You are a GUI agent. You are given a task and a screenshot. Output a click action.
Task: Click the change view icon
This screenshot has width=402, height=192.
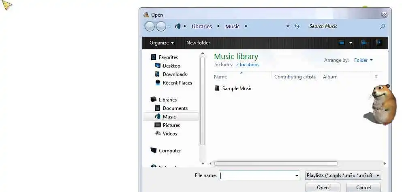342,43
